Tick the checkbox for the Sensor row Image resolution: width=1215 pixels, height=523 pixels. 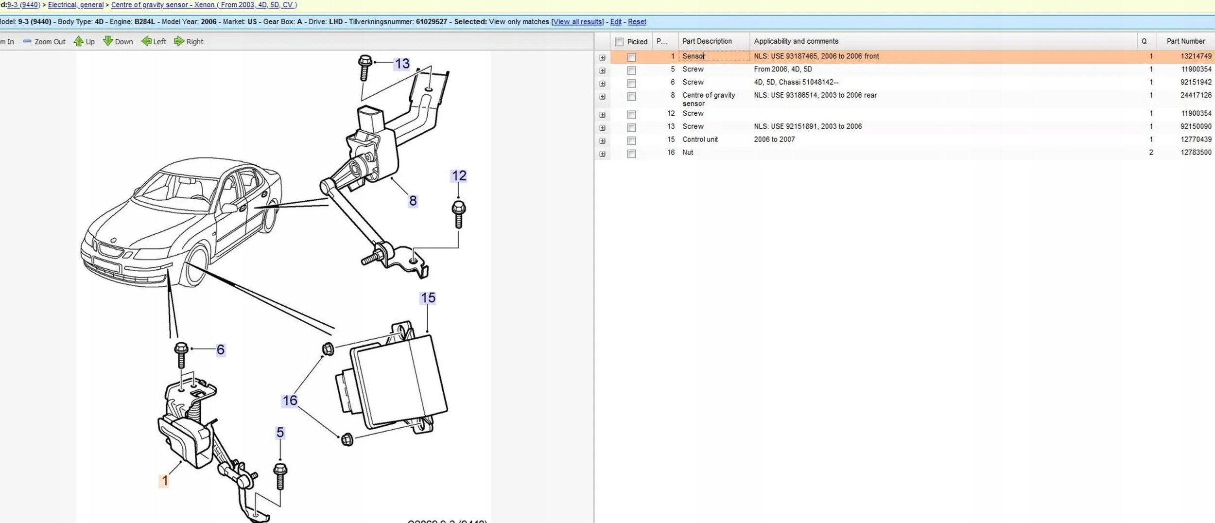point(631,57)
